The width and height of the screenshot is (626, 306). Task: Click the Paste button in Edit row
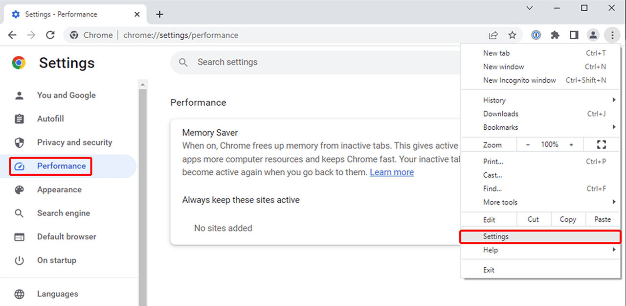603,219
